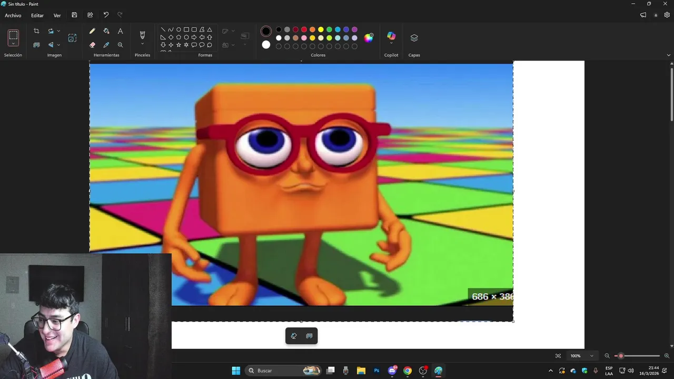The width and height of the screenshot is (674, 379).
Task: Toggle the Capas layers panel
Action: pyautogui.click(x=414, y=38)
